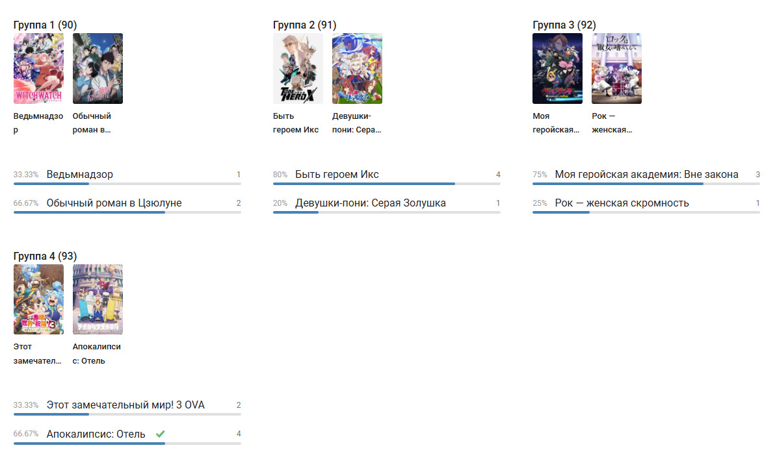Open the Этот замечательный мир poster

tap(38, 299)
